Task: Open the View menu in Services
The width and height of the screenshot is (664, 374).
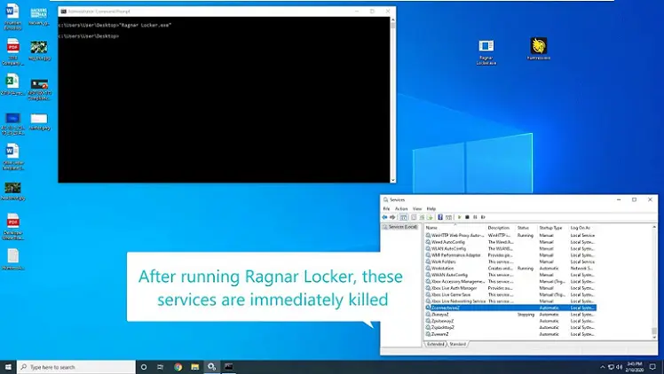Action: [417, 209]
